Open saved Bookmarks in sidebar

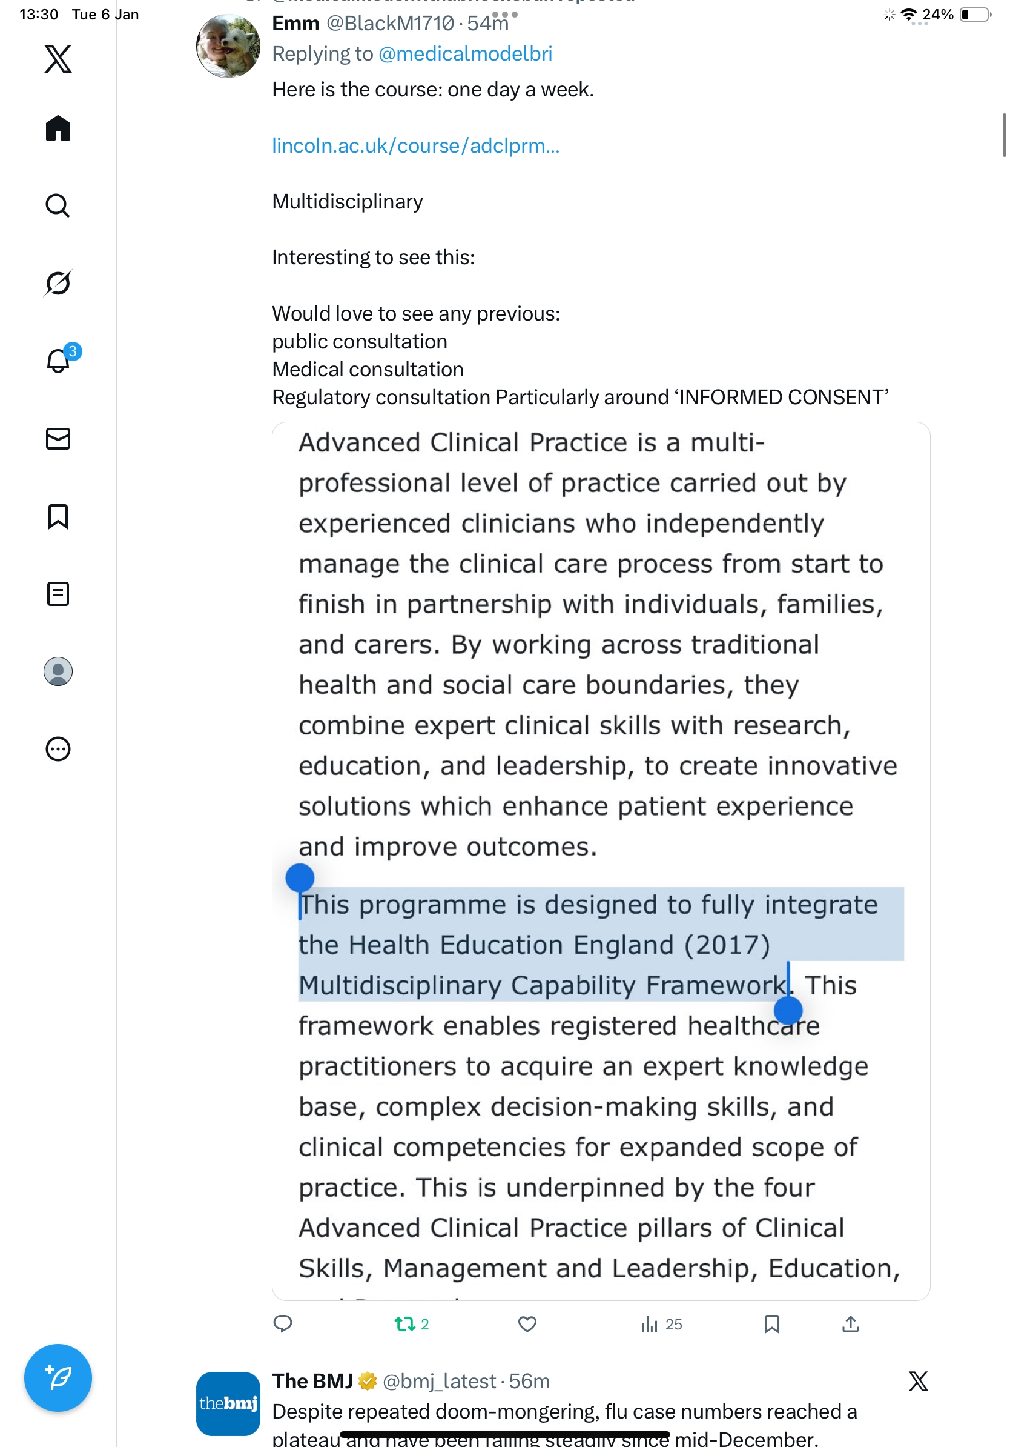tap(58, 516)
